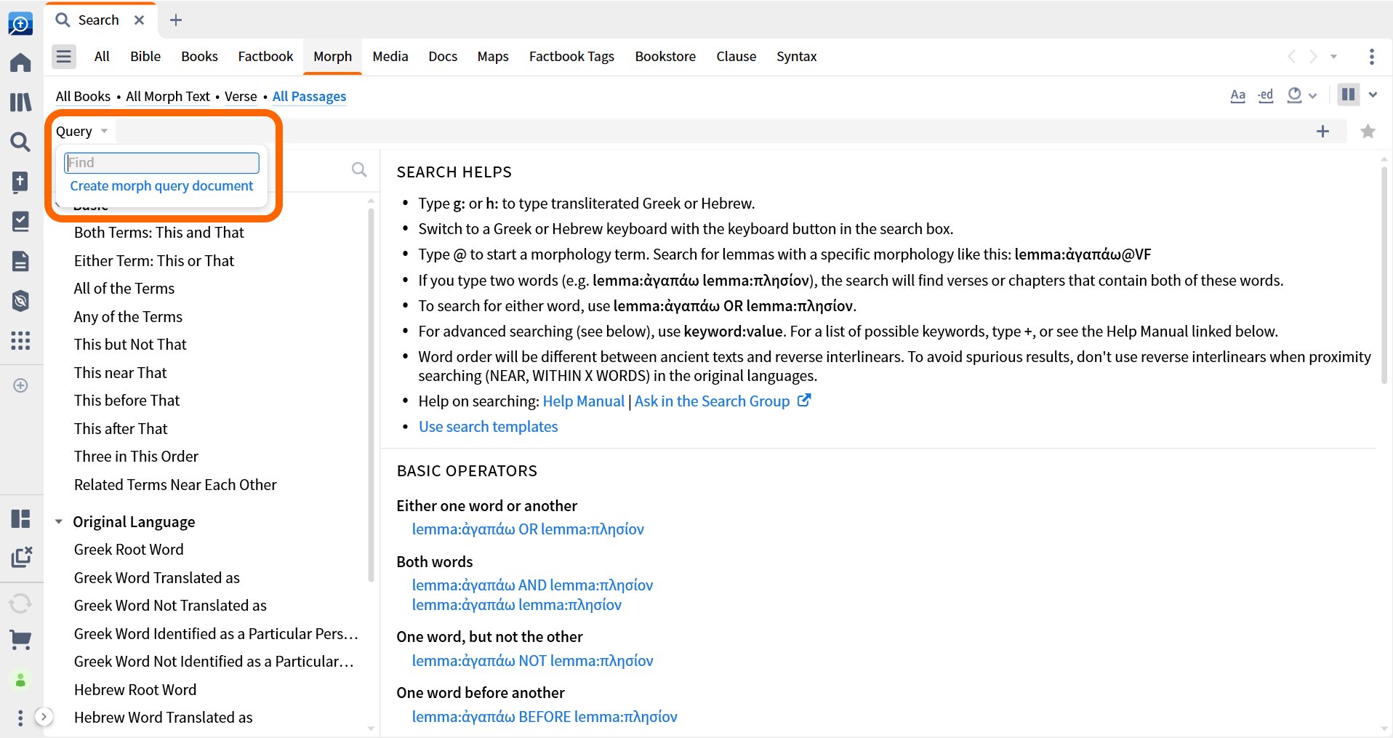Image resolution: width=1393 pixels, height=738 pixels.
Task: Open the Layouts icon in sidebar
Action: pos(20,518)
